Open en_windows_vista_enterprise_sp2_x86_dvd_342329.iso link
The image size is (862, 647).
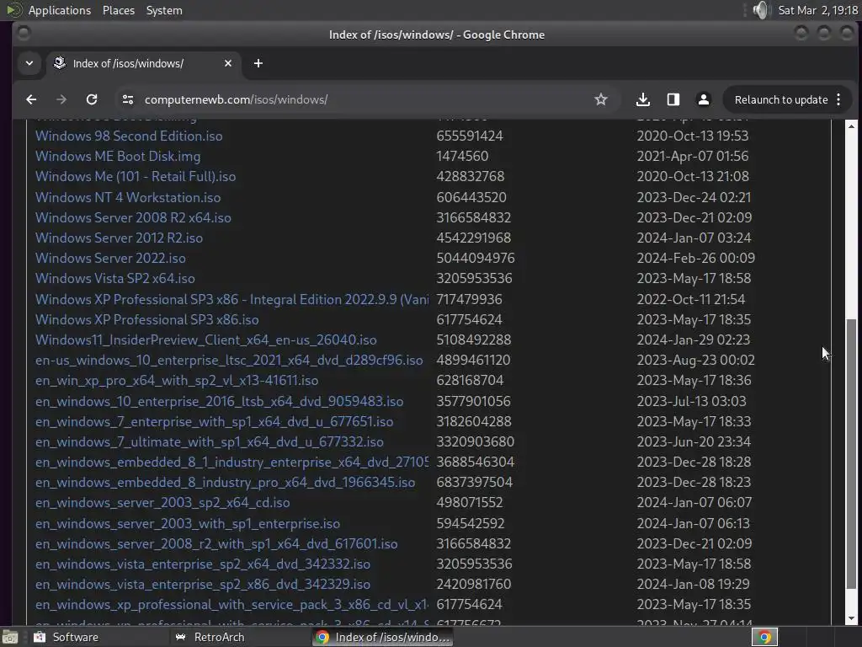[202, 585]
